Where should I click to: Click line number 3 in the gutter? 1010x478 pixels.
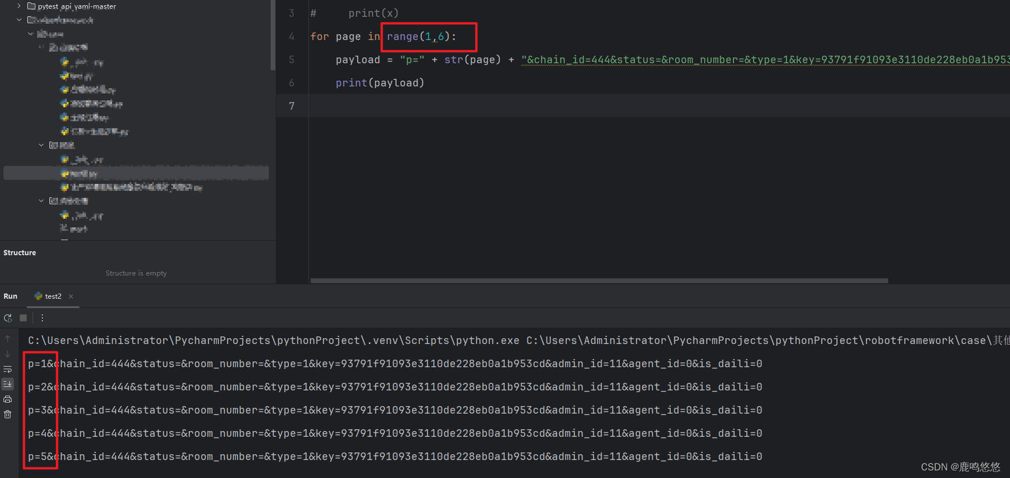point(292,13)
